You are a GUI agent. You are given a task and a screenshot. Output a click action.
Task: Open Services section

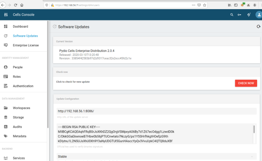pyautogui.click(x=19, y=158)
